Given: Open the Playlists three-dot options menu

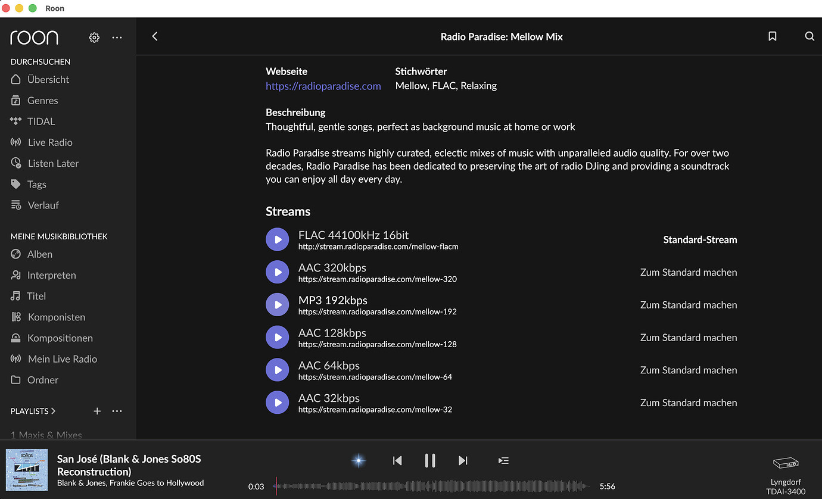Looking at the screenshot, I should click(117, 411).
